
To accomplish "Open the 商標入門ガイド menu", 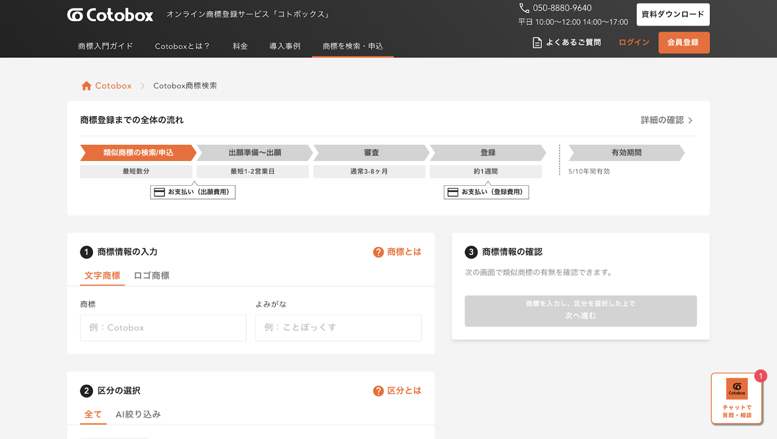I will point(106,46).
